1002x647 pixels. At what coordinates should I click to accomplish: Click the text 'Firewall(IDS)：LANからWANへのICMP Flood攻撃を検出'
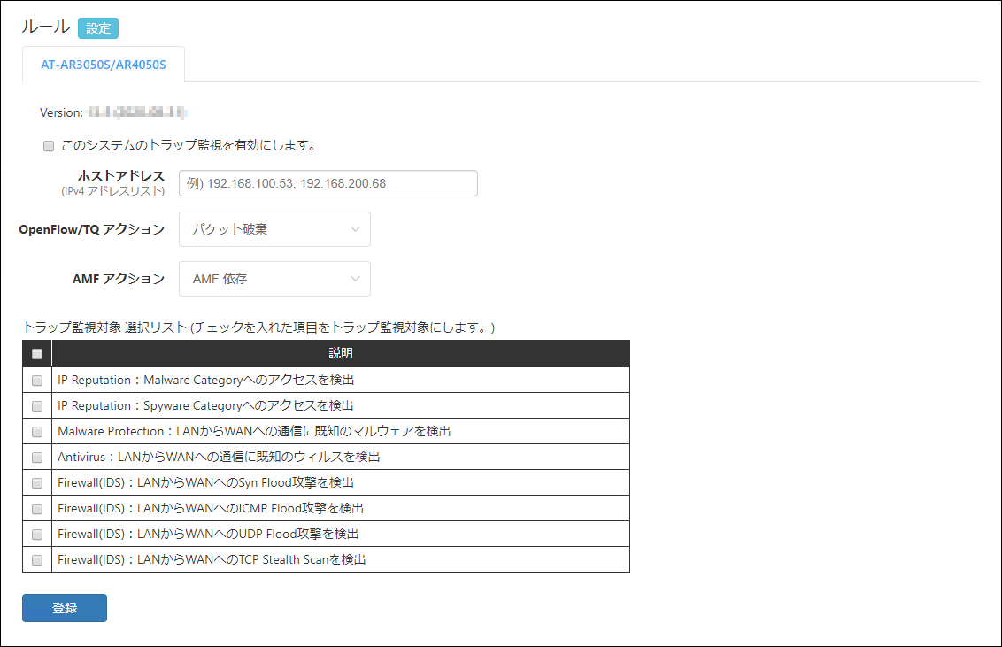click(x=211, y=508)
